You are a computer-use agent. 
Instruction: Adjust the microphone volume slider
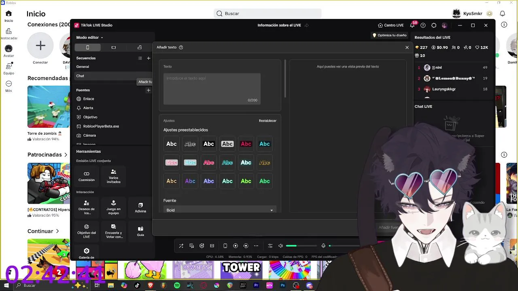tap(344, 246)
